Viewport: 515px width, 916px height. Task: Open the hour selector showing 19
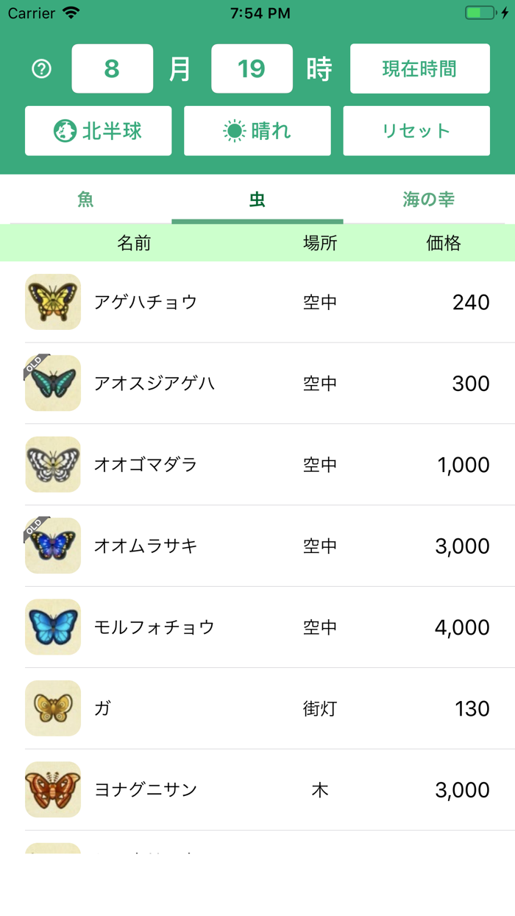click(x=252, y=68)
